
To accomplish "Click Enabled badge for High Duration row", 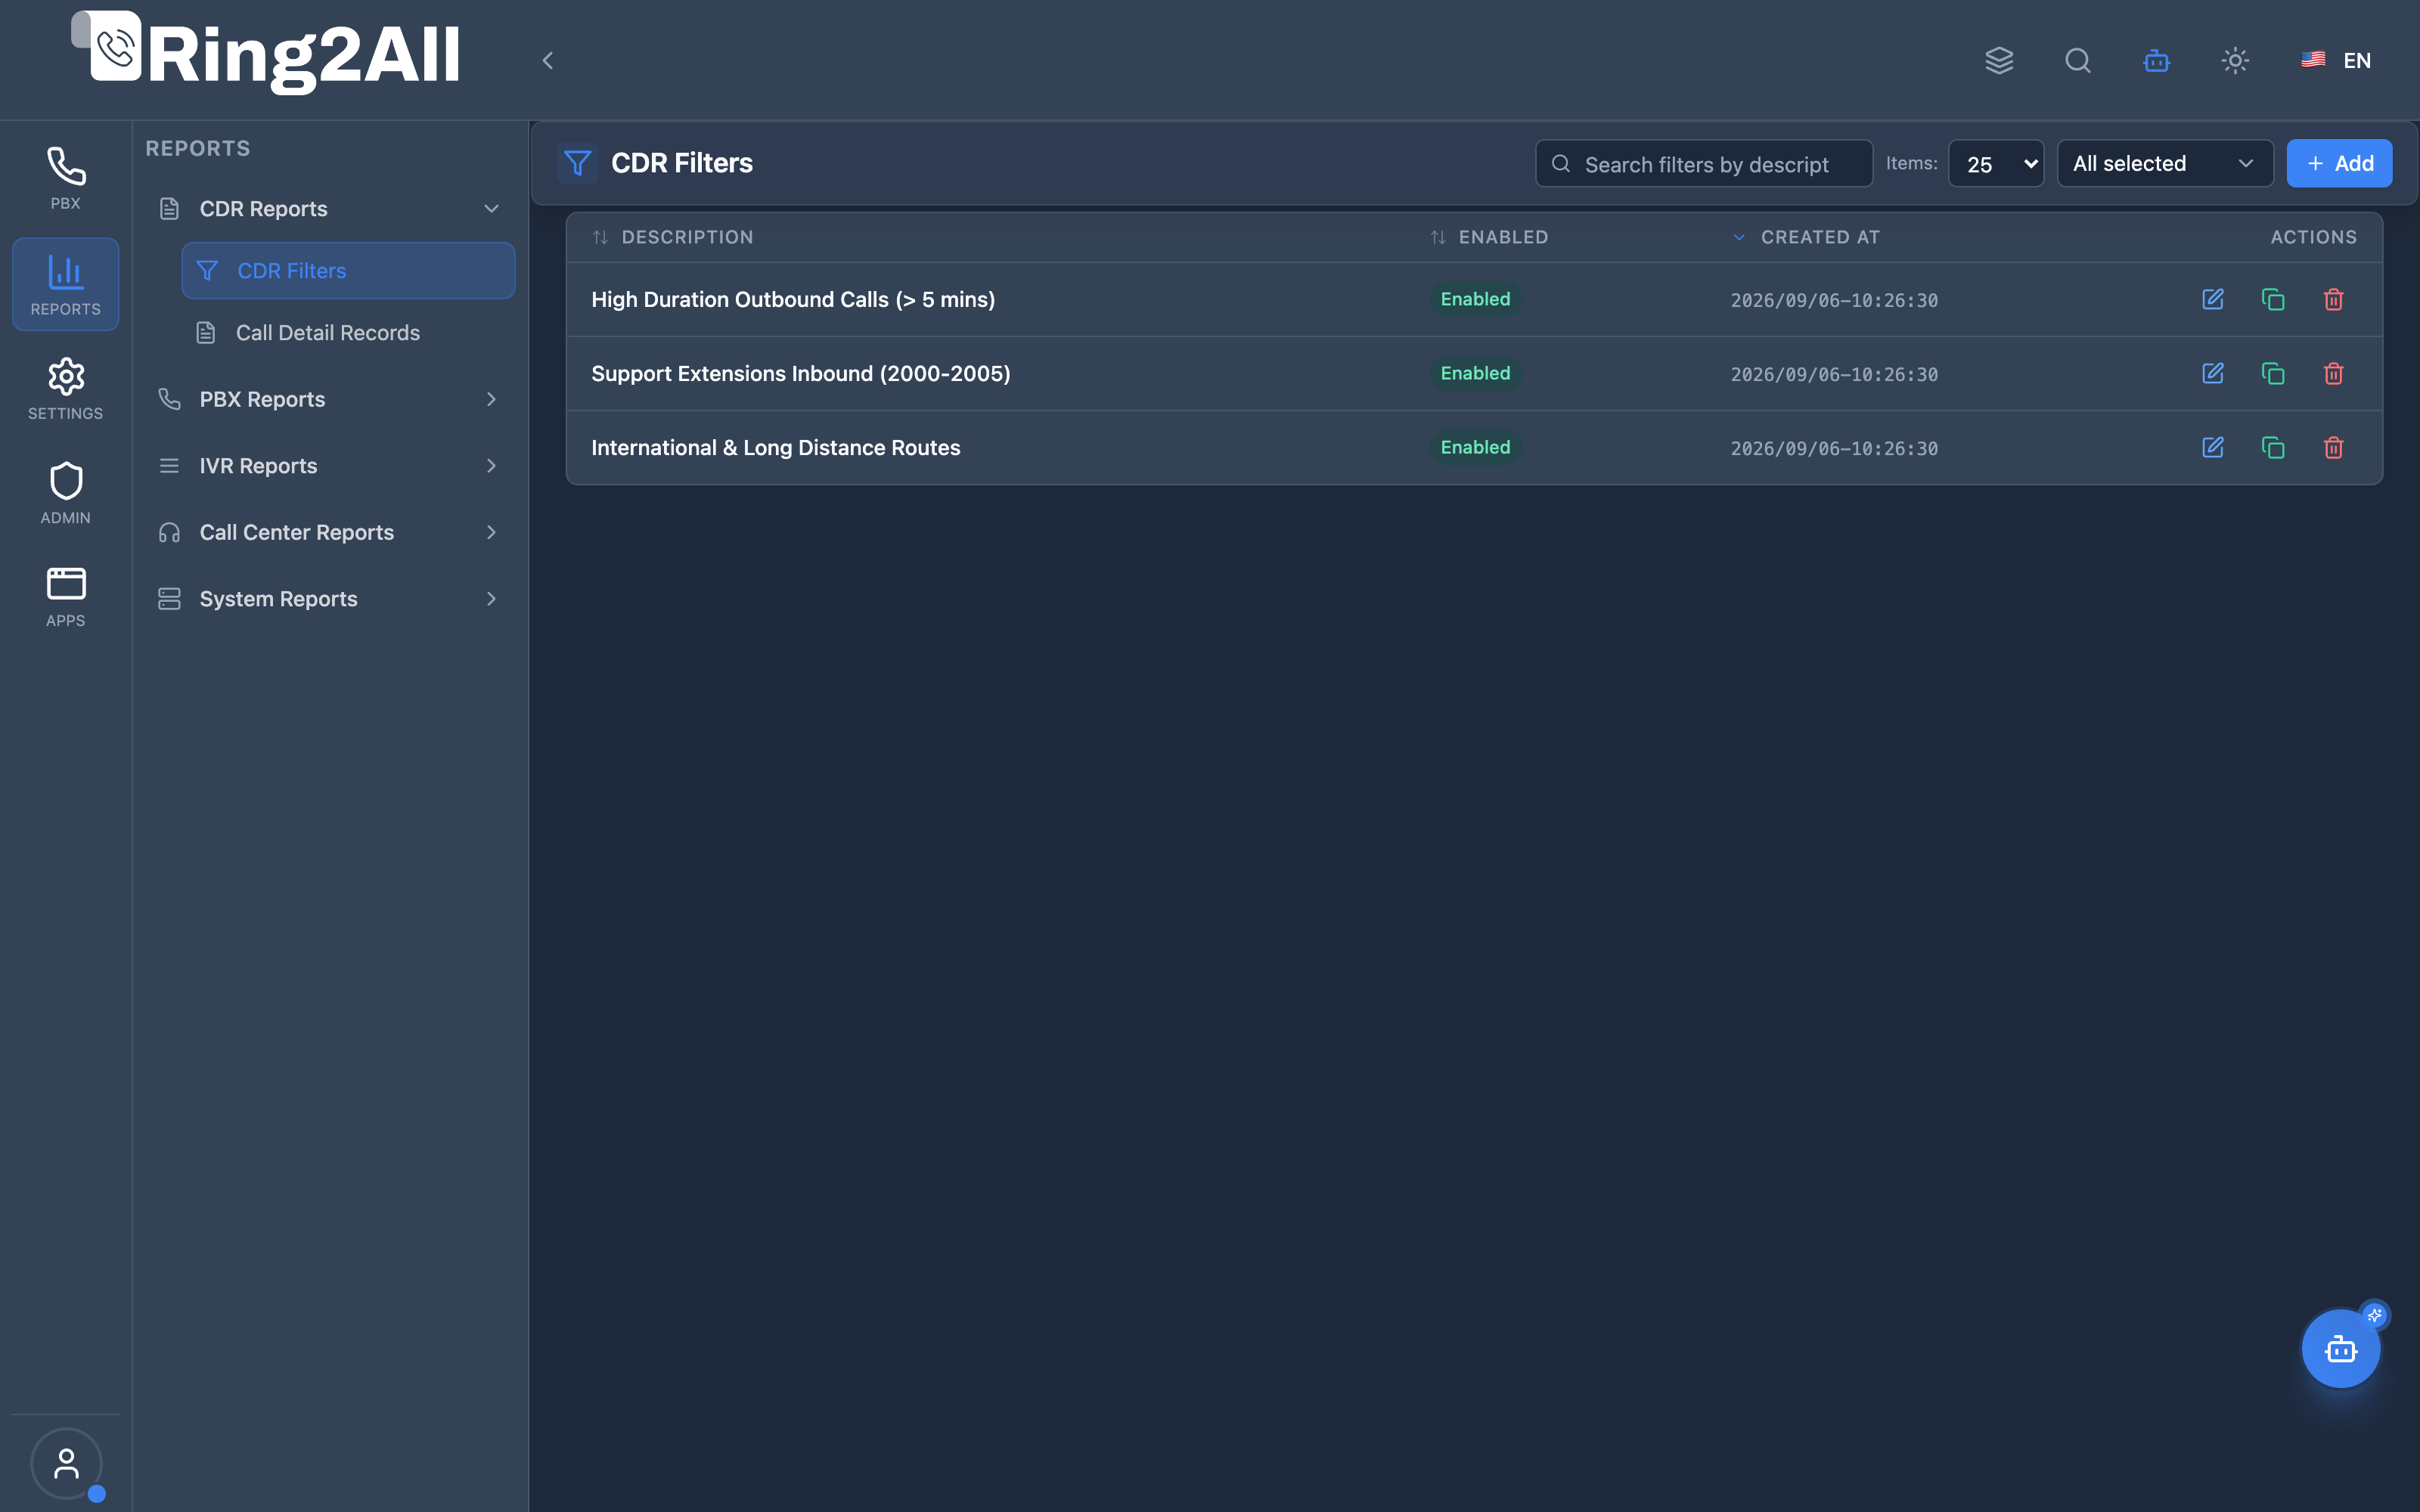I will [x=1475, y=299].
